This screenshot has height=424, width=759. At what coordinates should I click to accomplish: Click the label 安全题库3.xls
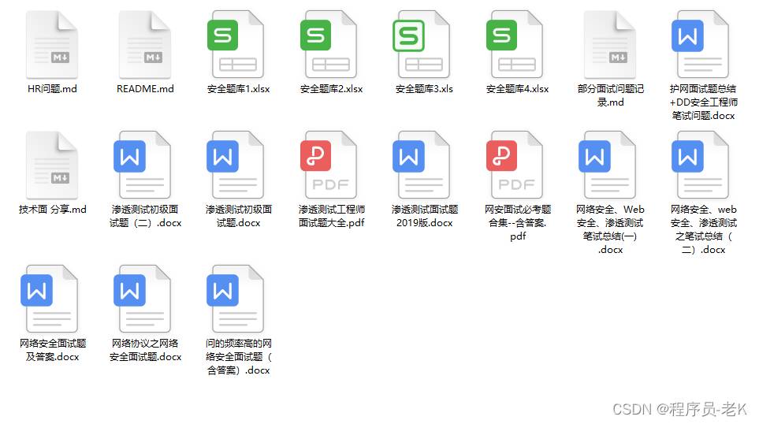[424, 89]
